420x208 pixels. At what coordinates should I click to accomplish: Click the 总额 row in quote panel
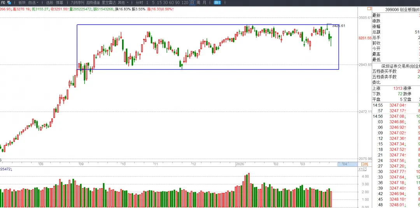tap(396, 32)
